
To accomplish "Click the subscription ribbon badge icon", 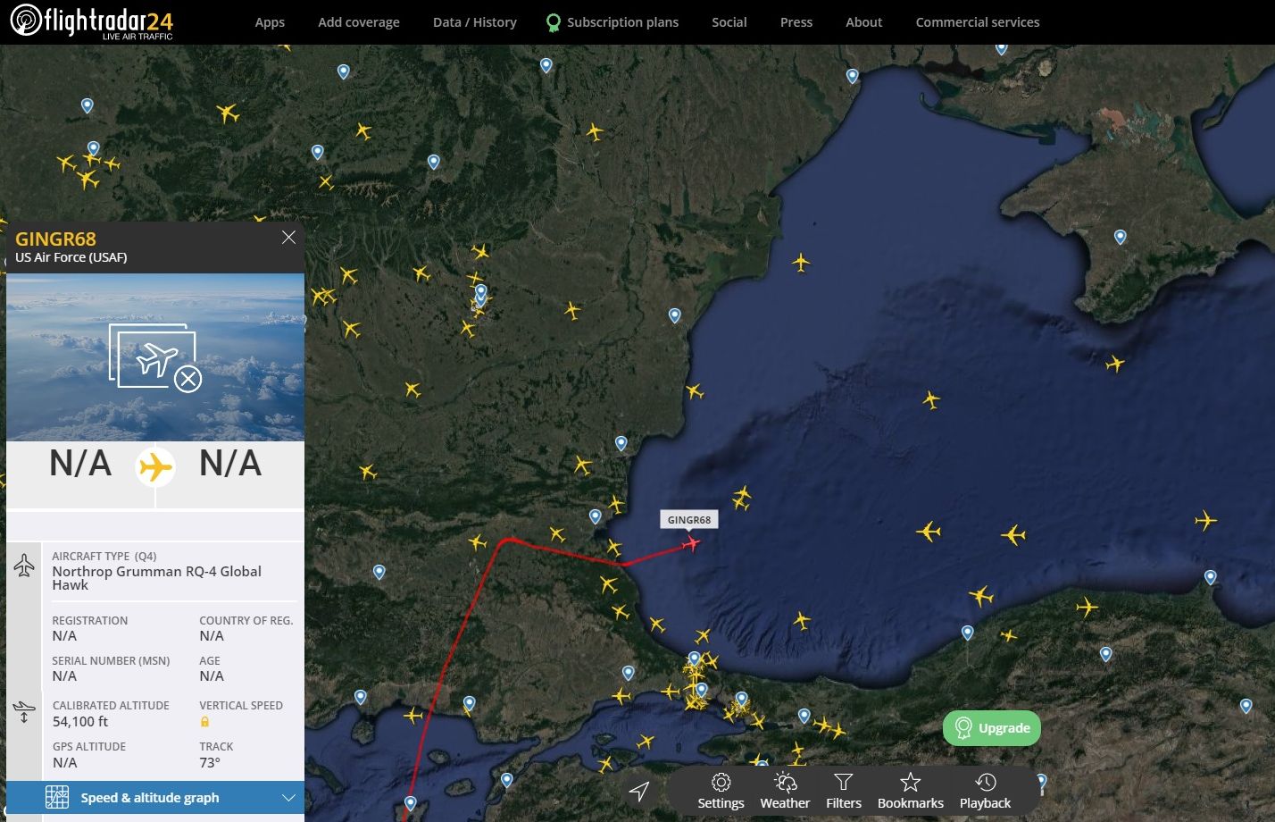I will (554, 22).
